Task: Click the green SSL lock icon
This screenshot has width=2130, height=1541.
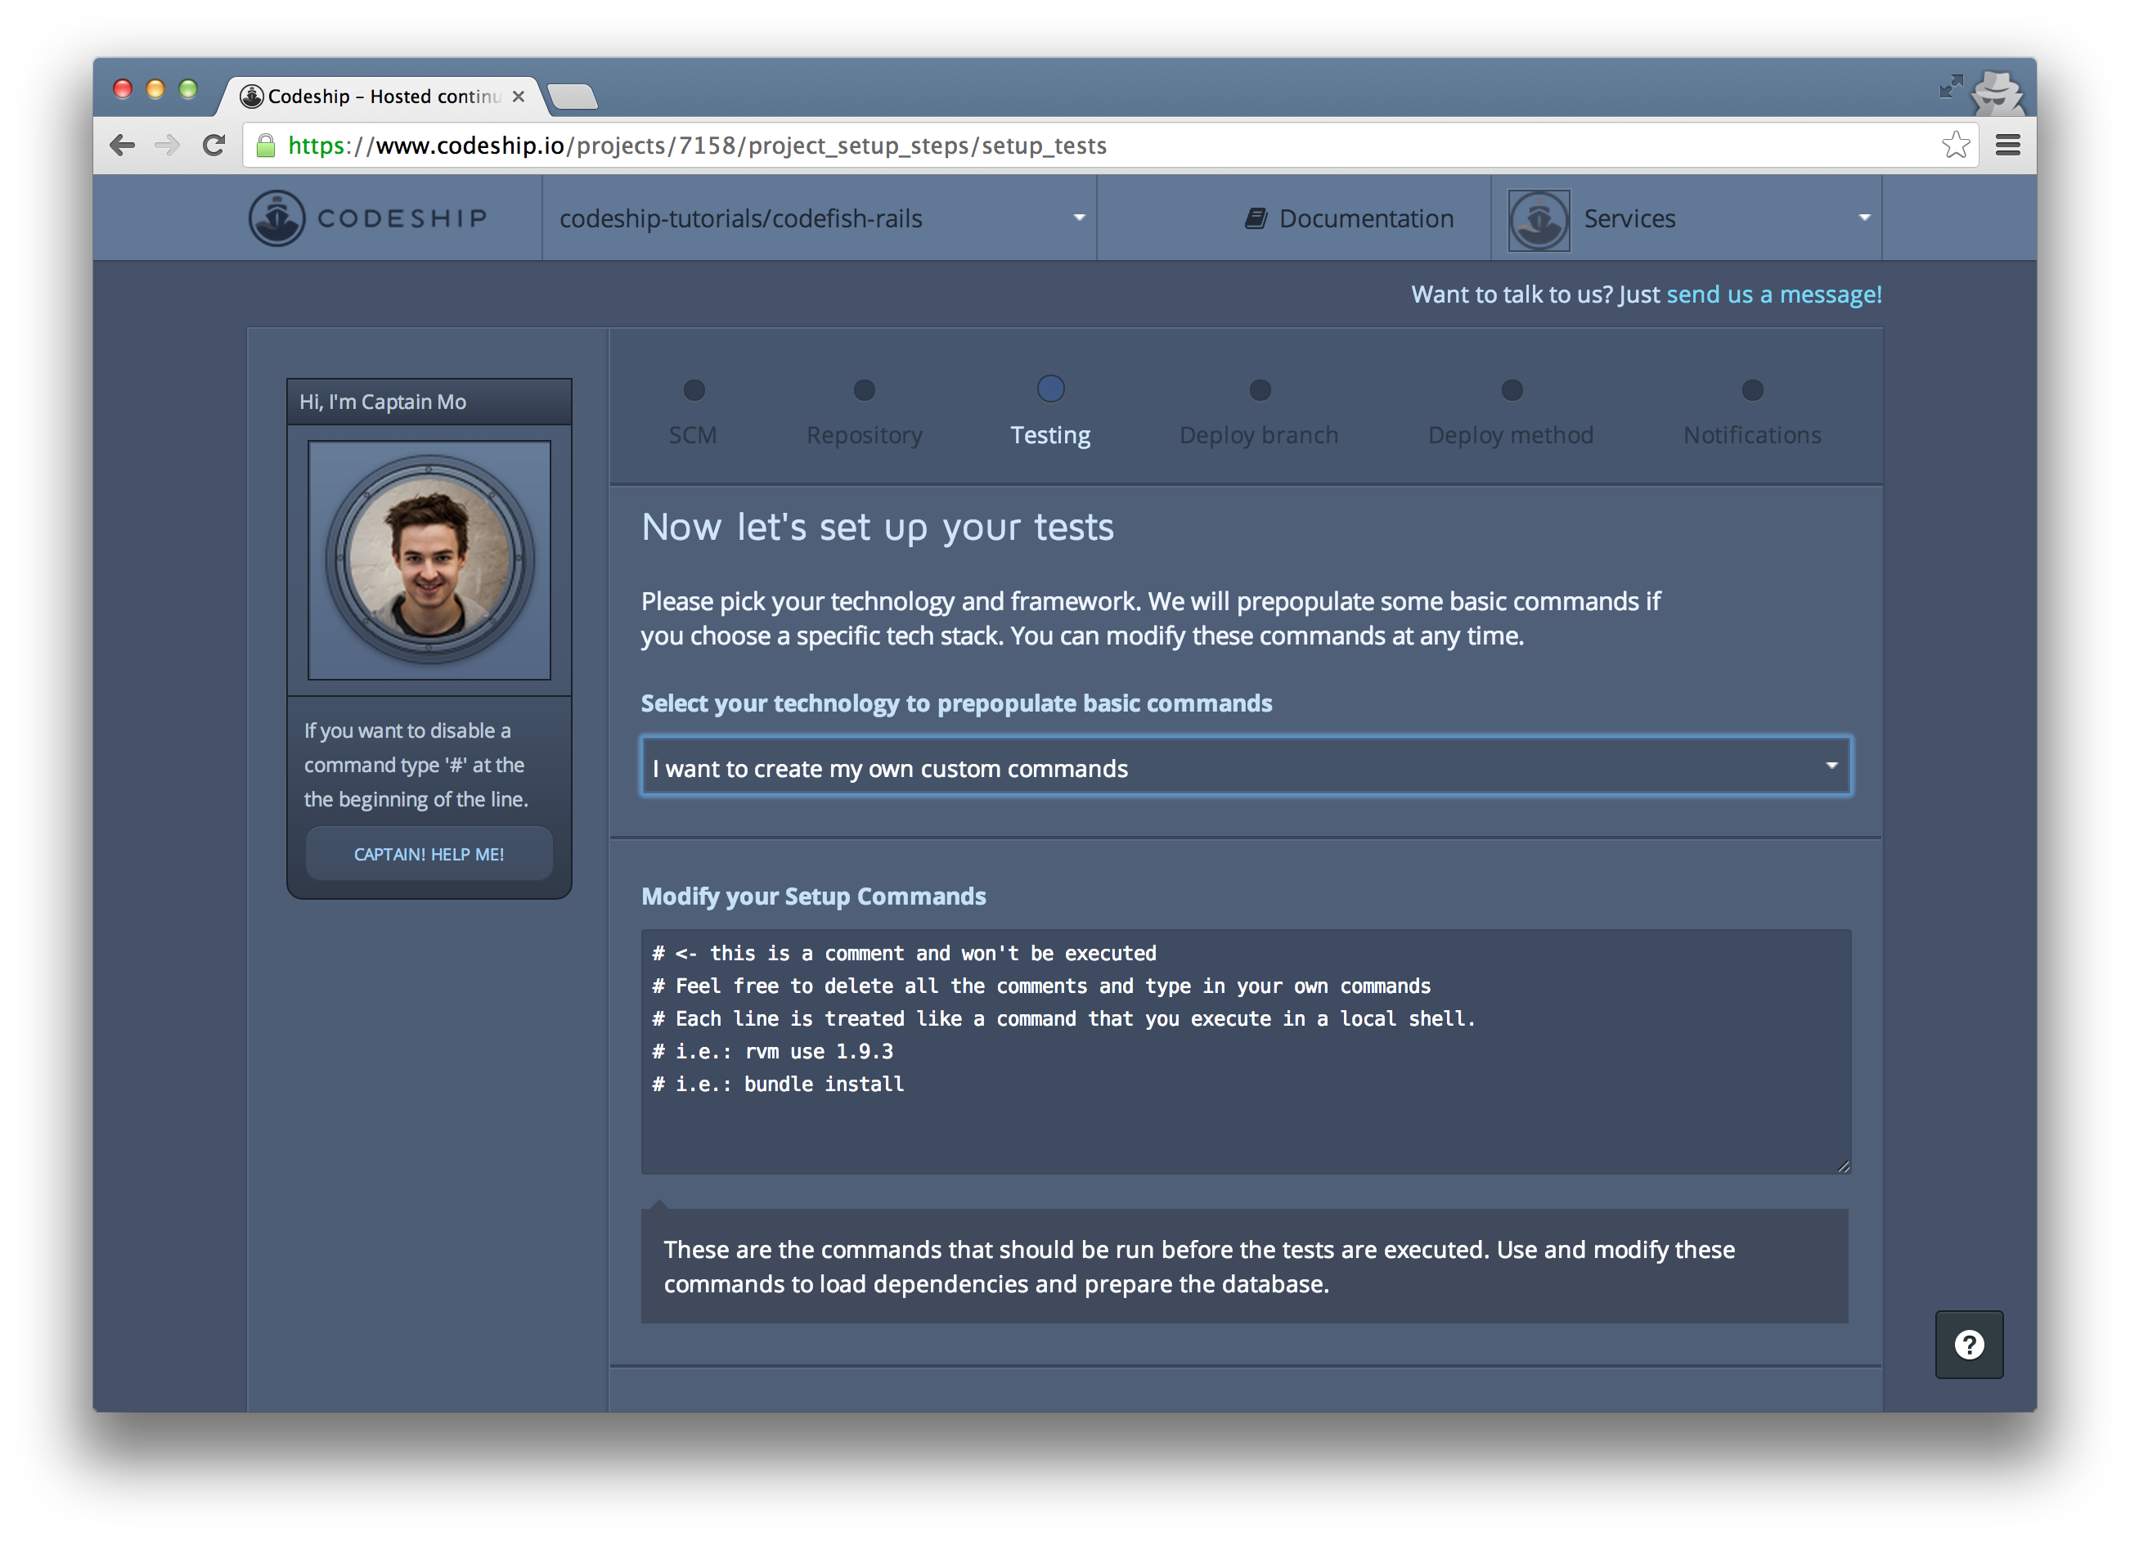Action: click(266, 146)
